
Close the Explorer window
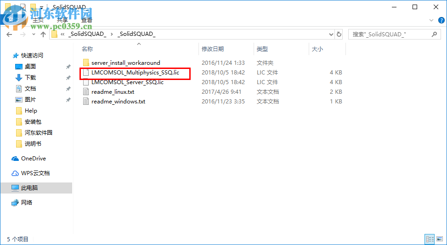(x=436, y=7)
